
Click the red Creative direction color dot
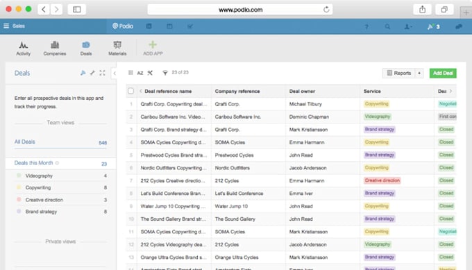tap(19, 199)
